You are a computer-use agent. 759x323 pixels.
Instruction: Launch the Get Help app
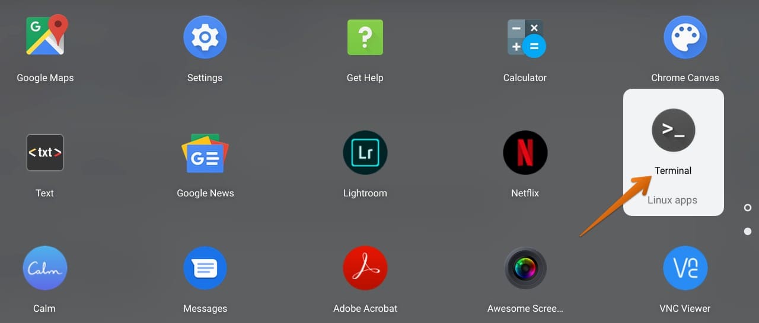click(365, 37)
